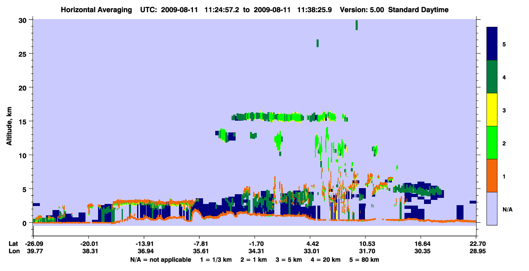Click the end time '11:38:25.9'
The width and height of the screenshot is (529, 271).
(x=314, y=10)
